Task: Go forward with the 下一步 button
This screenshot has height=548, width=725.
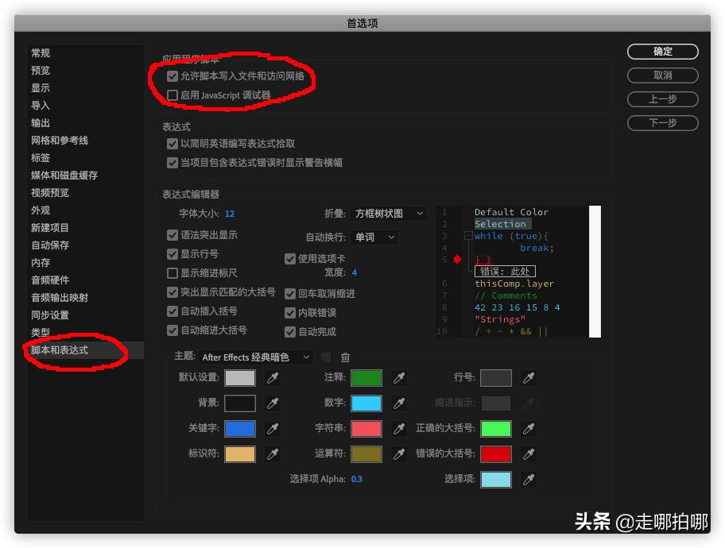Action: pyautogui.click(x=662, y=123)
